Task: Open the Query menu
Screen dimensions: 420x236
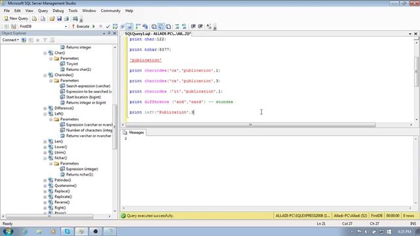Action: tap(43, 10)
